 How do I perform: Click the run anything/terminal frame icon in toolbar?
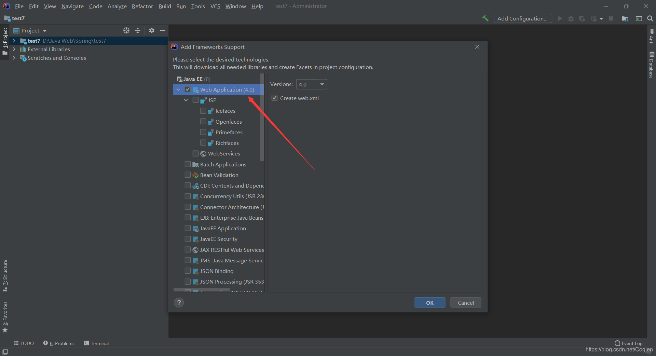(639, 18)
